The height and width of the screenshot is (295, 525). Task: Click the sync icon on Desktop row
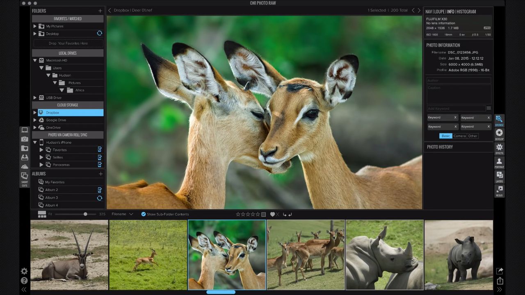[99, 34]
